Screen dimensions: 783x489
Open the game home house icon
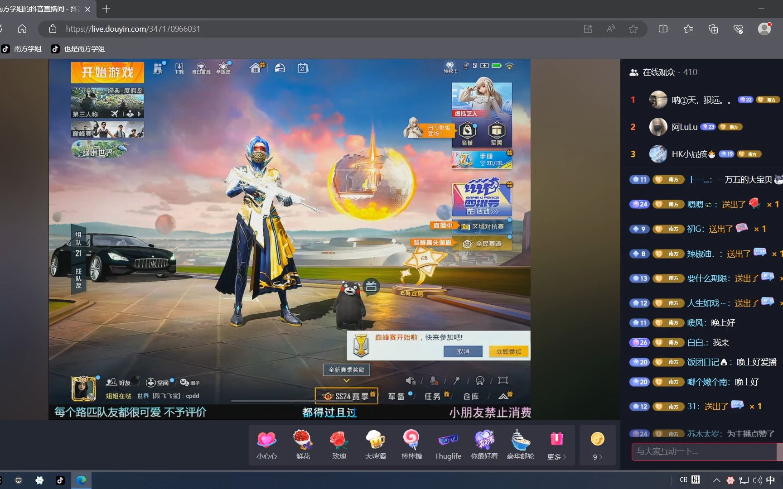[256, 68]
